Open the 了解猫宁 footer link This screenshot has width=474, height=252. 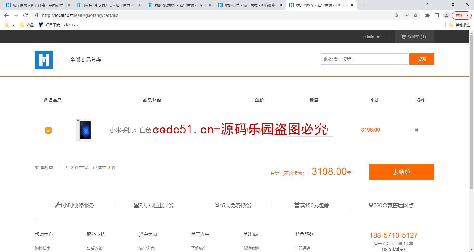coord(199,248)
